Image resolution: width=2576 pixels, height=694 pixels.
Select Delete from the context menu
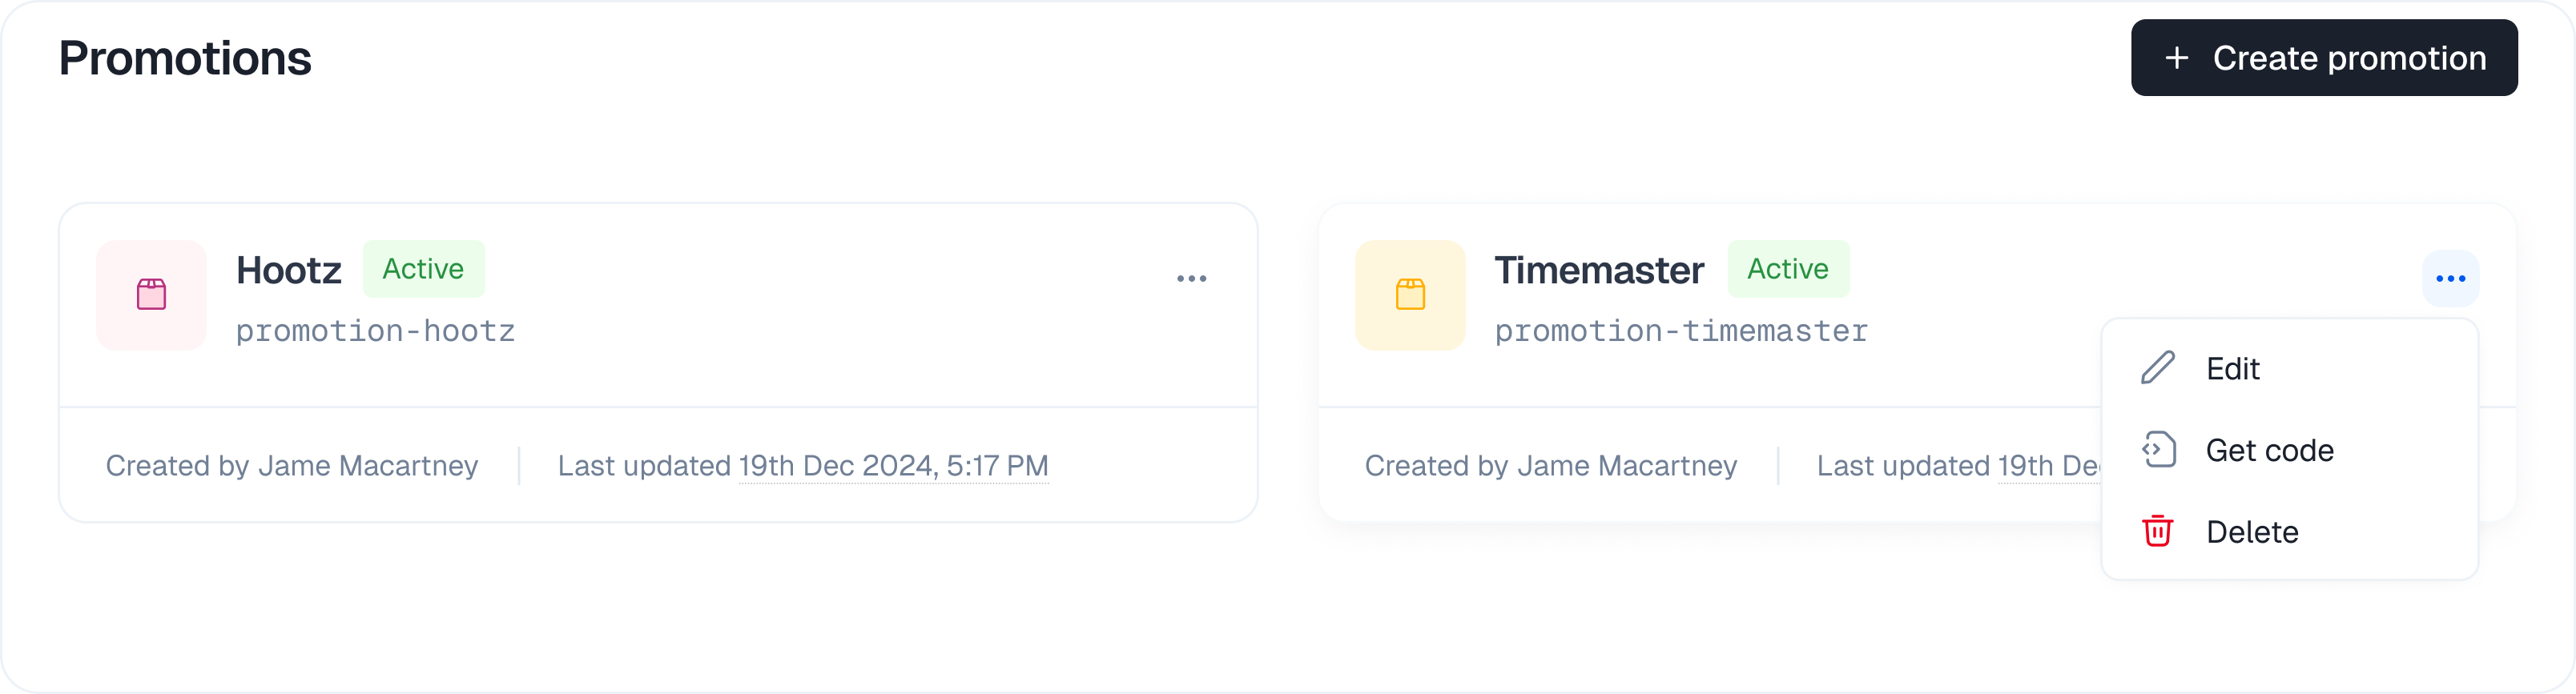coord(2252,531)
